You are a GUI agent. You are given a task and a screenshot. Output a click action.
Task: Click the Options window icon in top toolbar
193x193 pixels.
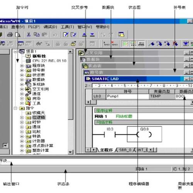click(x=121, y=34)
